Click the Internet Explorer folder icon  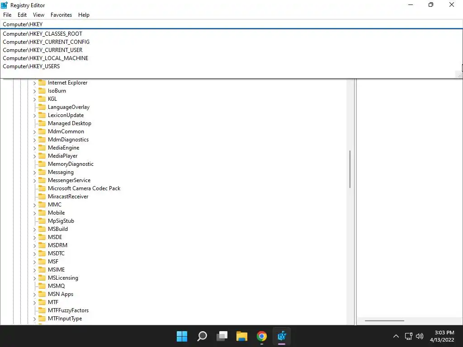click(42, 83)
